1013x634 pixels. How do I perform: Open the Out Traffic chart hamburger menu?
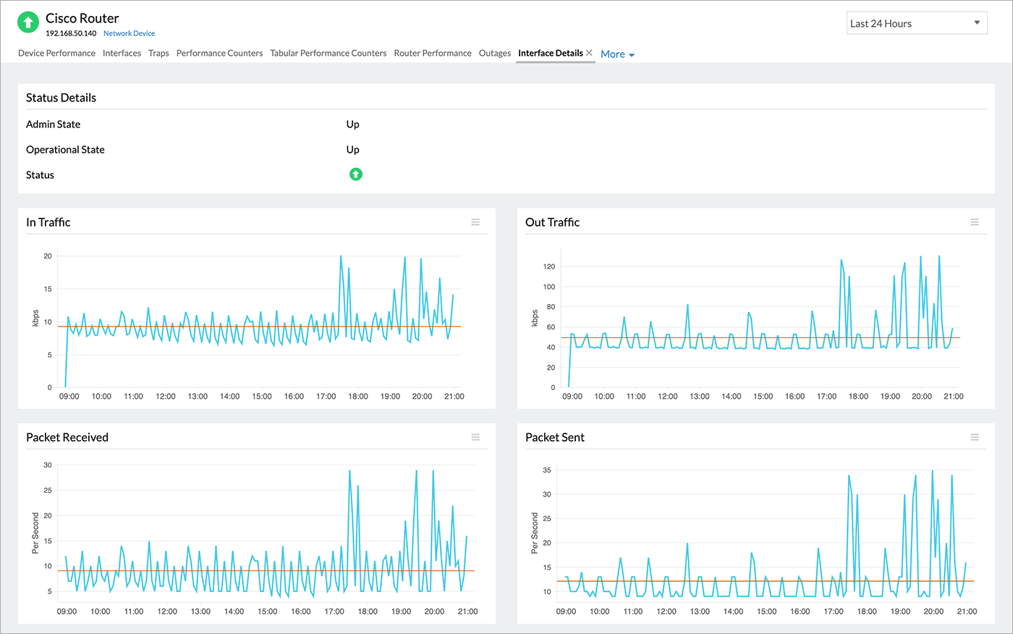975,222
